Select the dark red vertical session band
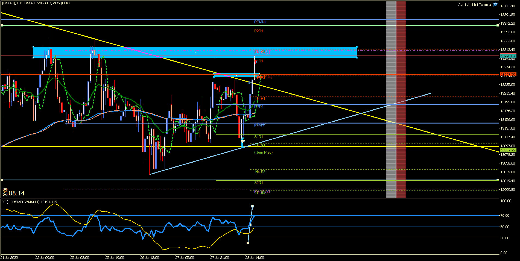 click(401, 99)
